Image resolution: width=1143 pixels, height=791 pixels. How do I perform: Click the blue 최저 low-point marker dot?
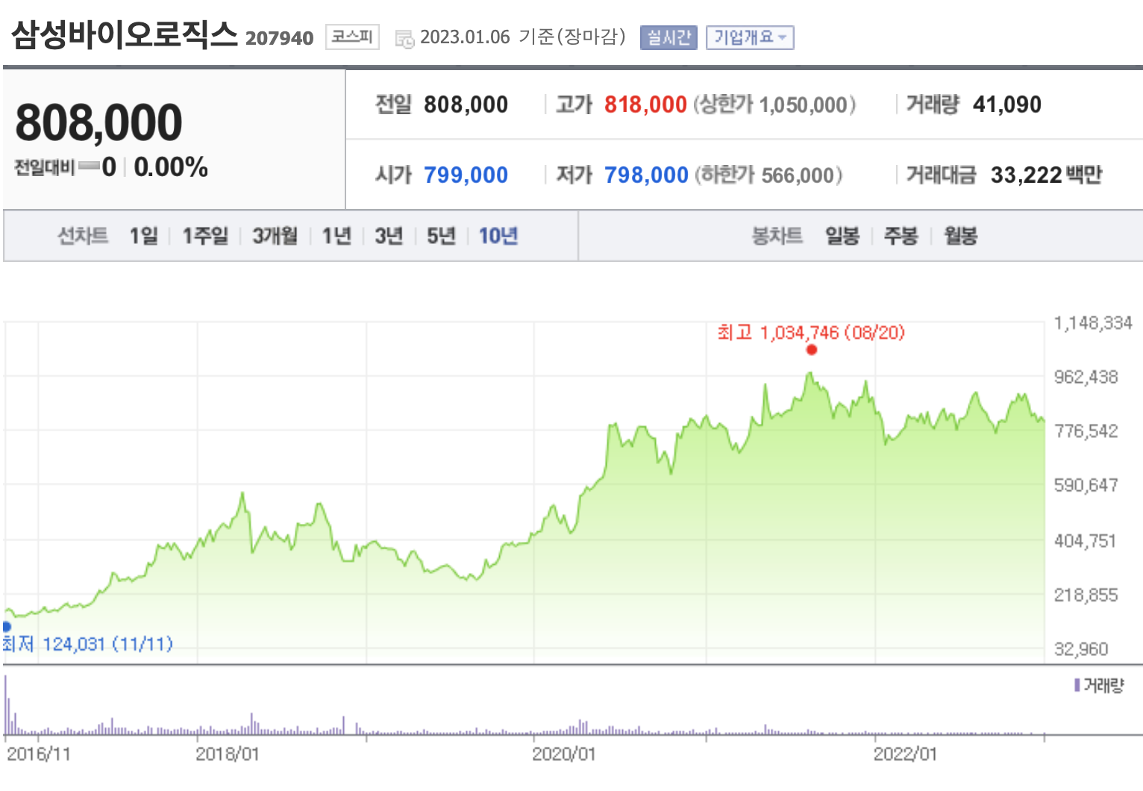click(7, 626)
